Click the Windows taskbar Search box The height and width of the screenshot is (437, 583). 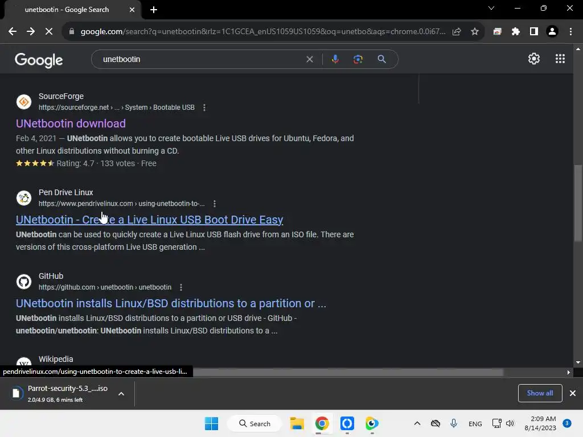tap(254, 423)
